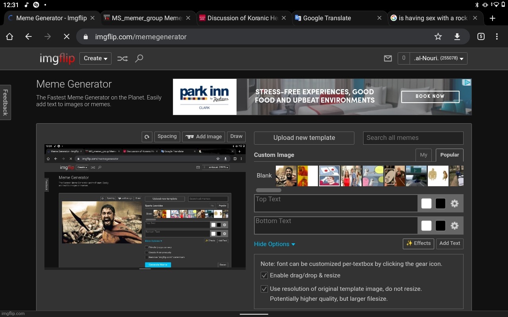Select the UNO Draw 25 template thumbnail
This screenshot has height=317, width=508.
pos(394,176)
